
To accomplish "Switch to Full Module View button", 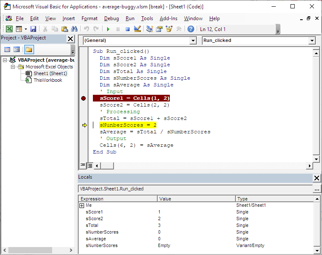I will coord(90,166).
